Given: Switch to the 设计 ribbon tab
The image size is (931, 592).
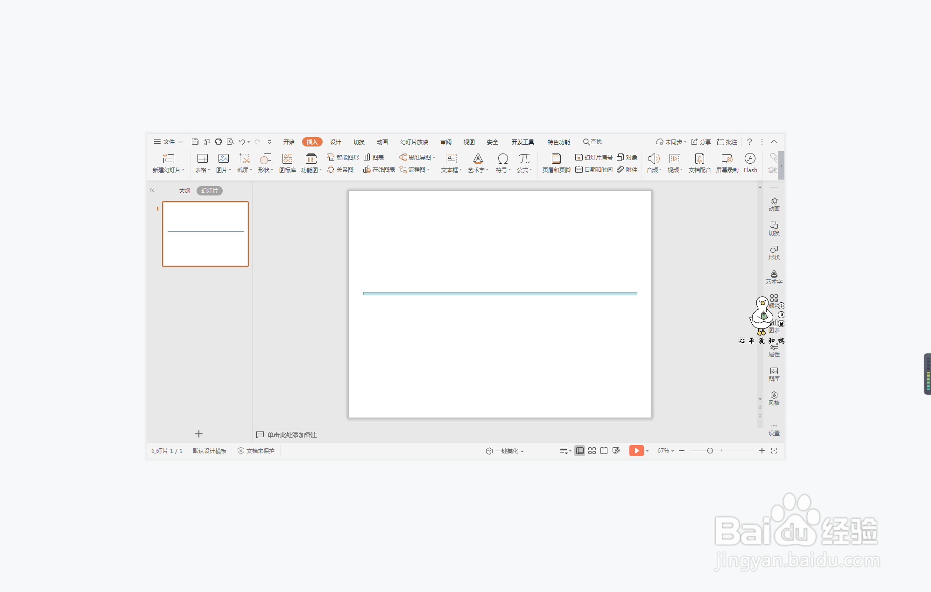Looking at the screenshot, I should (x=335, y=142).
